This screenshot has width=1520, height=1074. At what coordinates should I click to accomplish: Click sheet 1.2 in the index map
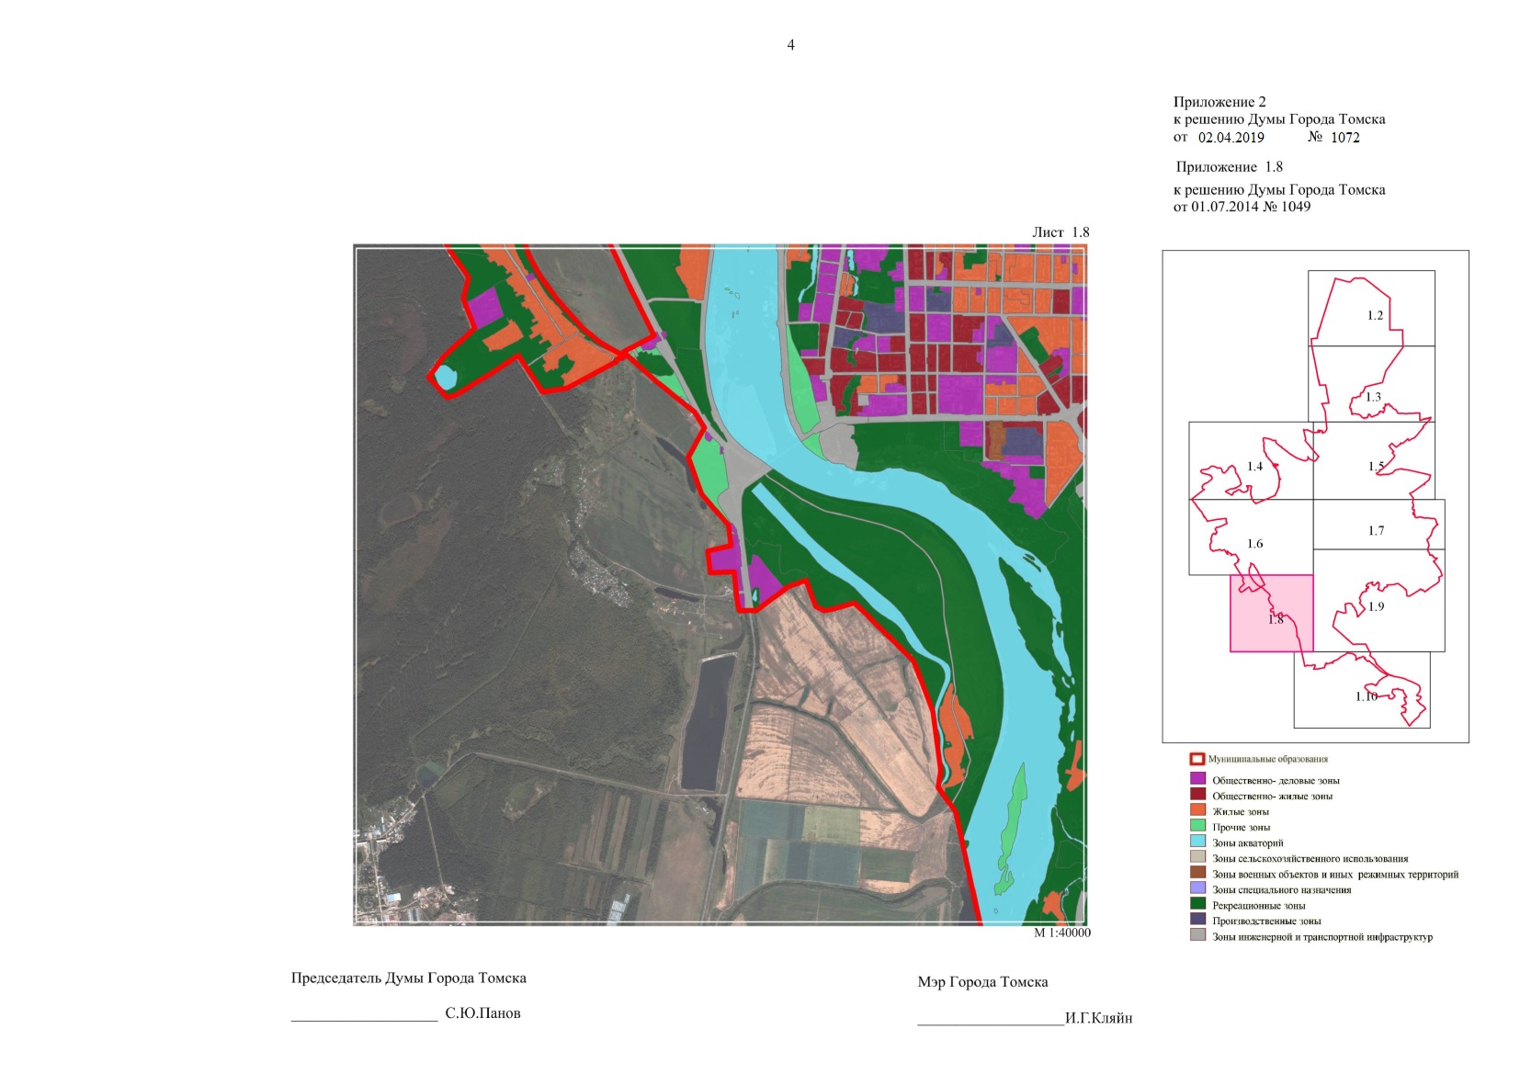1374,315
